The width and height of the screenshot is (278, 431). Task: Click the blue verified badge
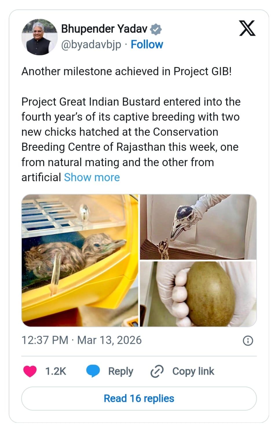coord(156,29)
